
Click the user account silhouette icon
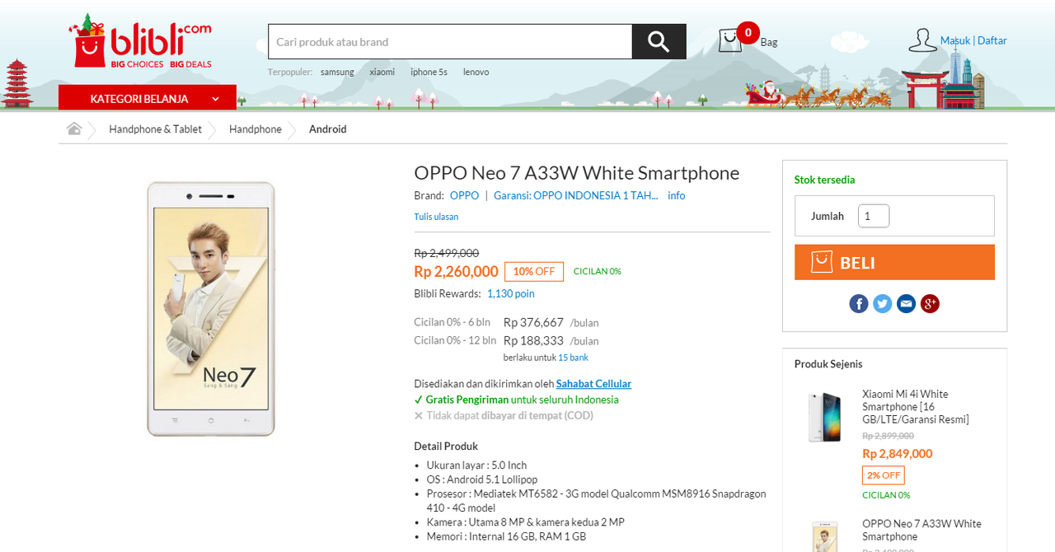pyautogui.click(x=922, y=40)
